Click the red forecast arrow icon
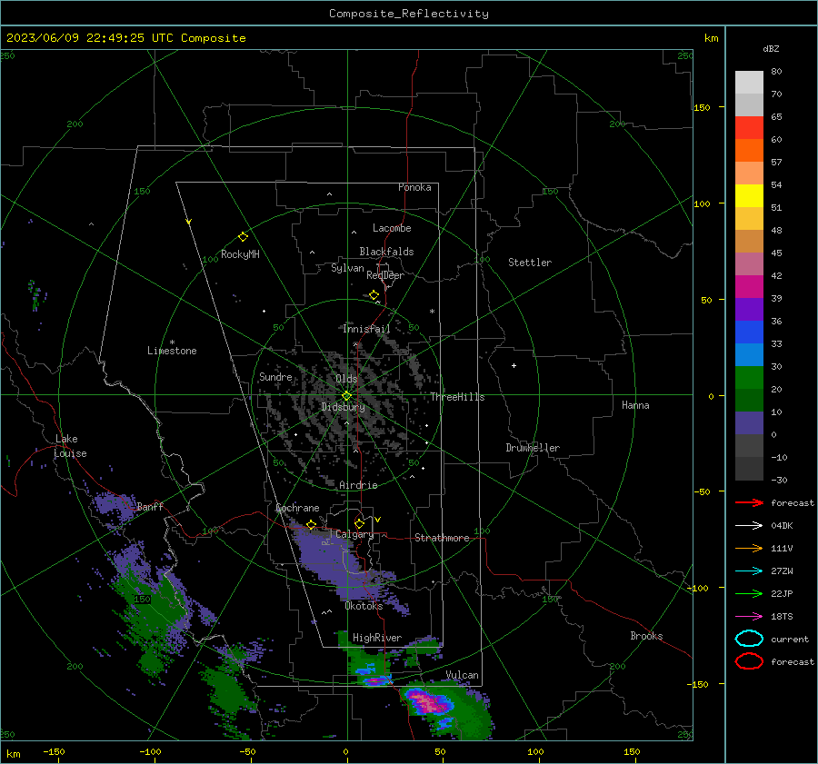This screenshot has height=764, width=818. [749, 502]
